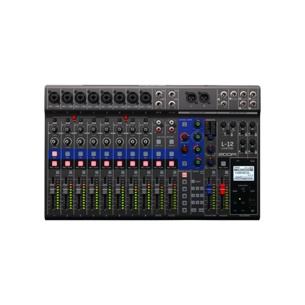This screenshot has height=305, width=305.
Task: Click the channel 1 fader
Action: coord(53,188)
